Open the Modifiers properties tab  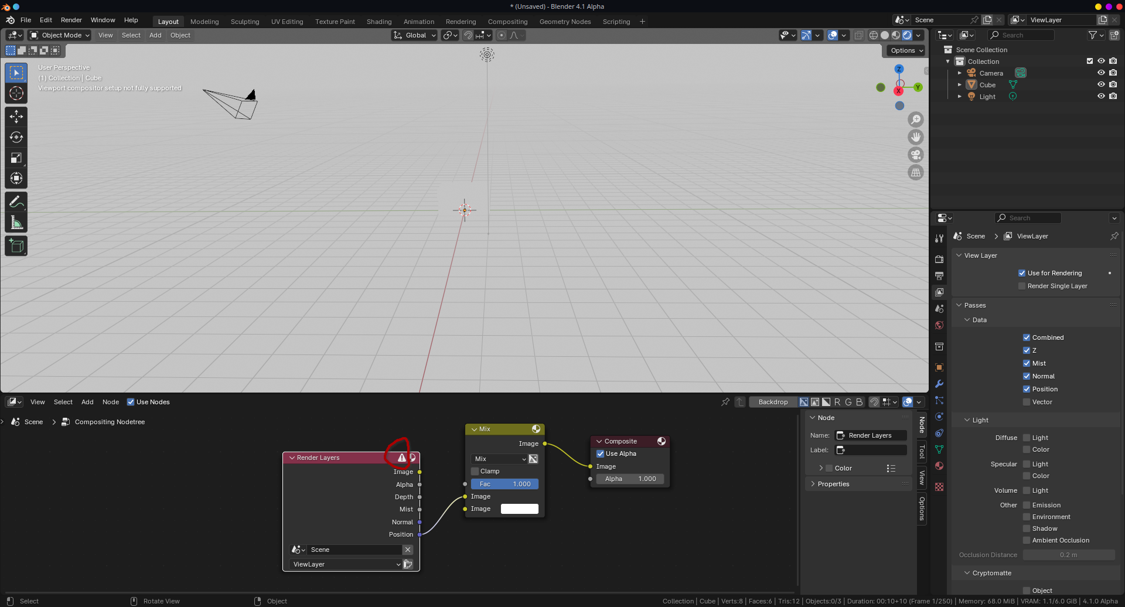pos(939,384)
